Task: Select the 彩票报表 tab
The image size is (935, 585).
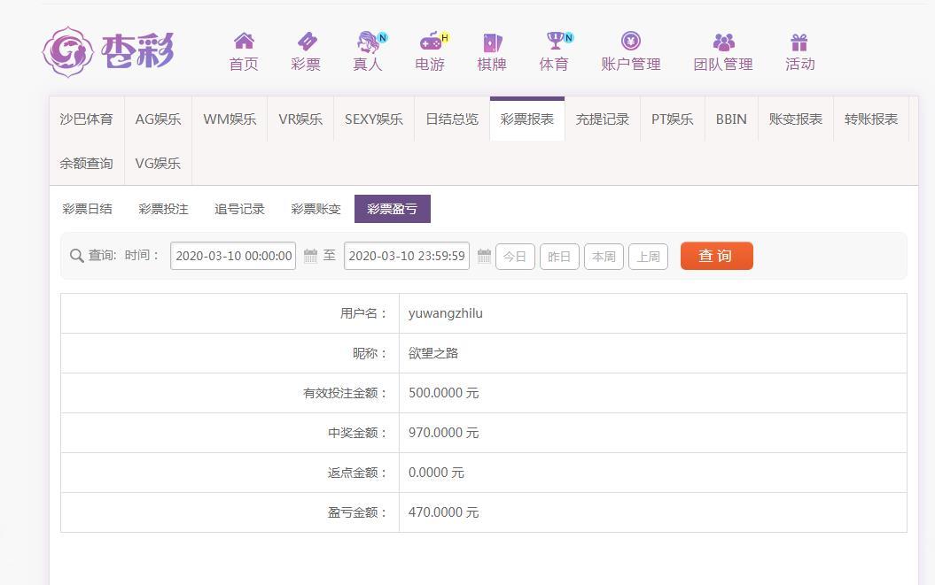Action: [527, 119]
